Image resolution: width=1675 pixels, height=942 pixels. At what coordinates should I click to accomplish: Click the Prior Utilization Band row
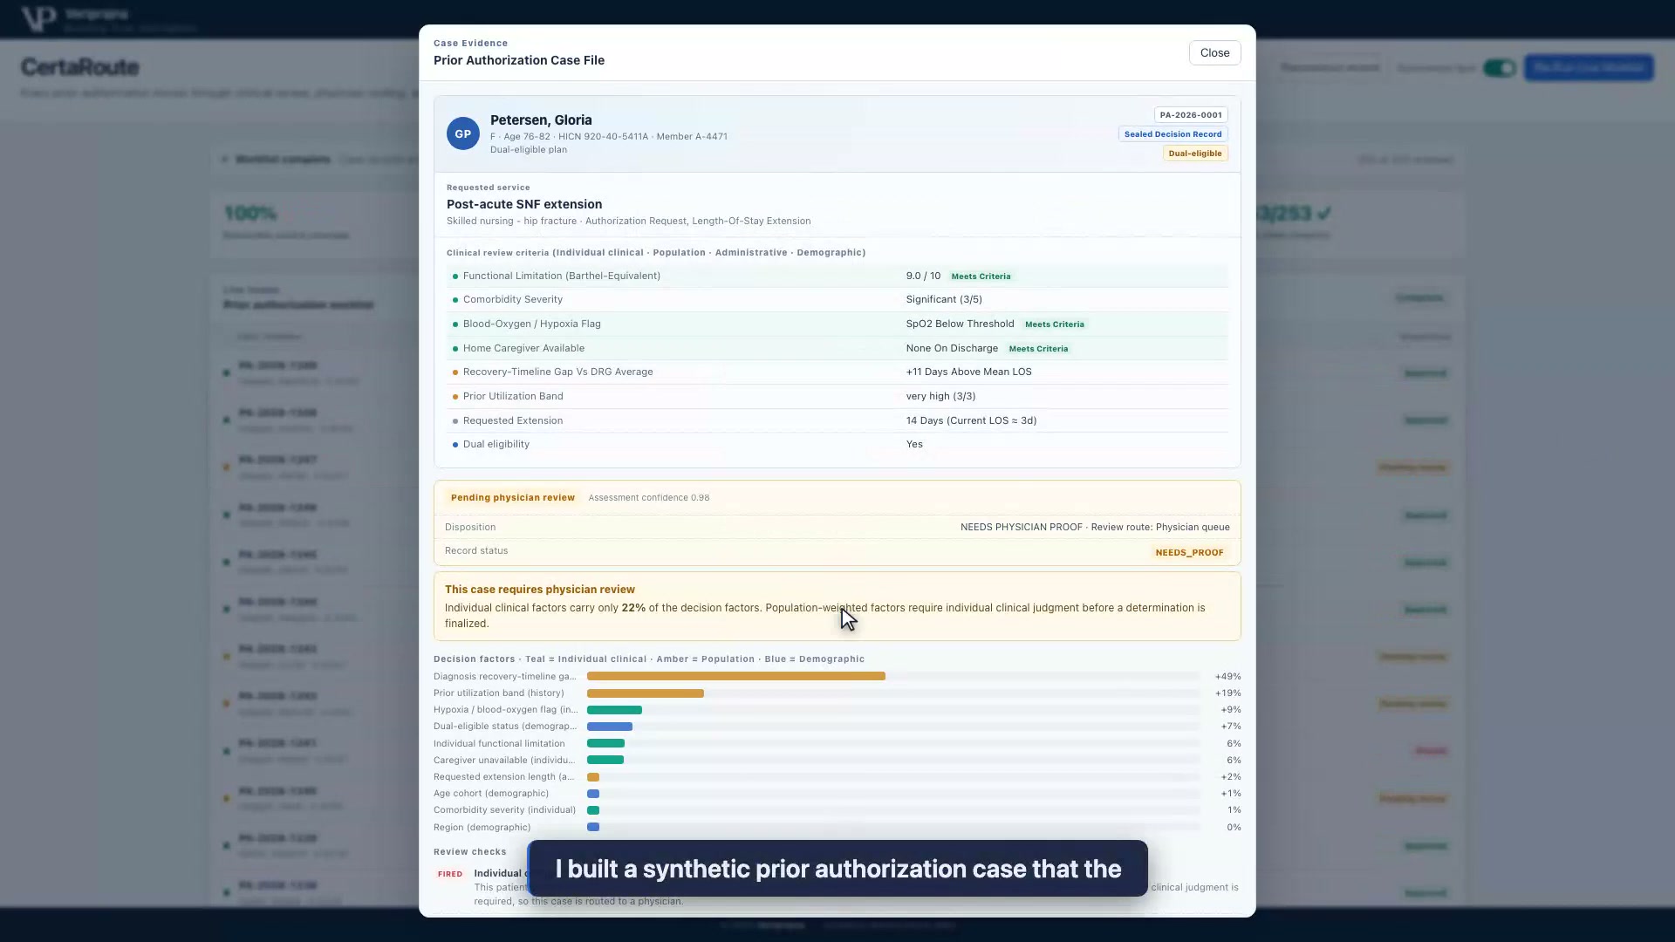tap(837, 396)
